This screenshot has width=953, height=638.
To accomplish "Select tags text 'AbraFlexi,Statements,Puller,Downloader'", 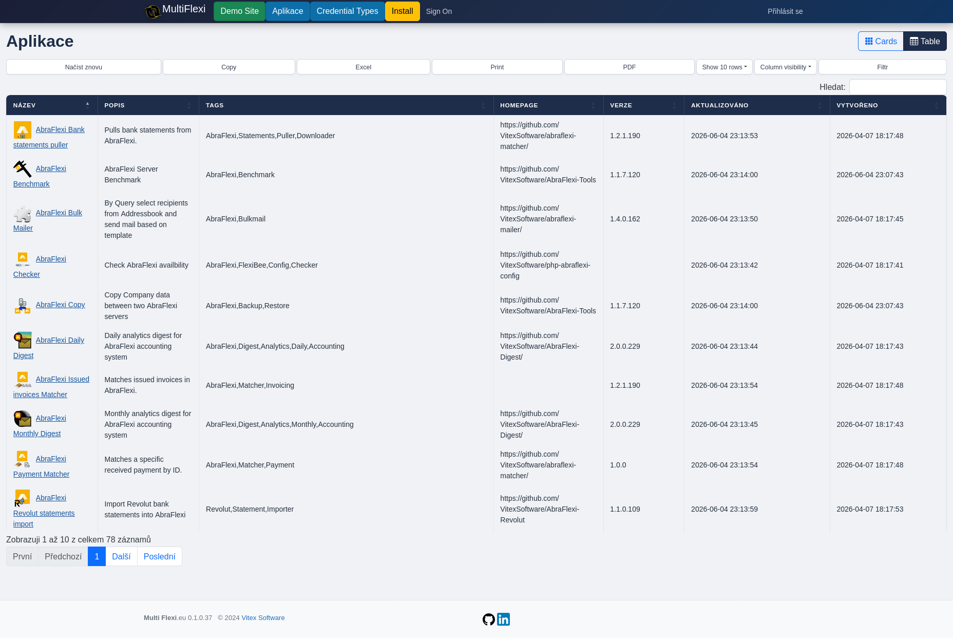I will tap(270, 136).
